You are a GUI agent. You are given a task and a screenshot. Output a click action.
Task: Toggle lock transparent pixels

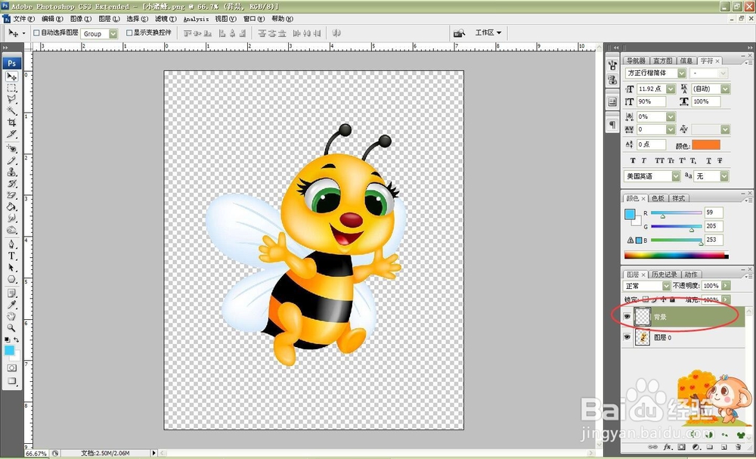tap(646, 299)
